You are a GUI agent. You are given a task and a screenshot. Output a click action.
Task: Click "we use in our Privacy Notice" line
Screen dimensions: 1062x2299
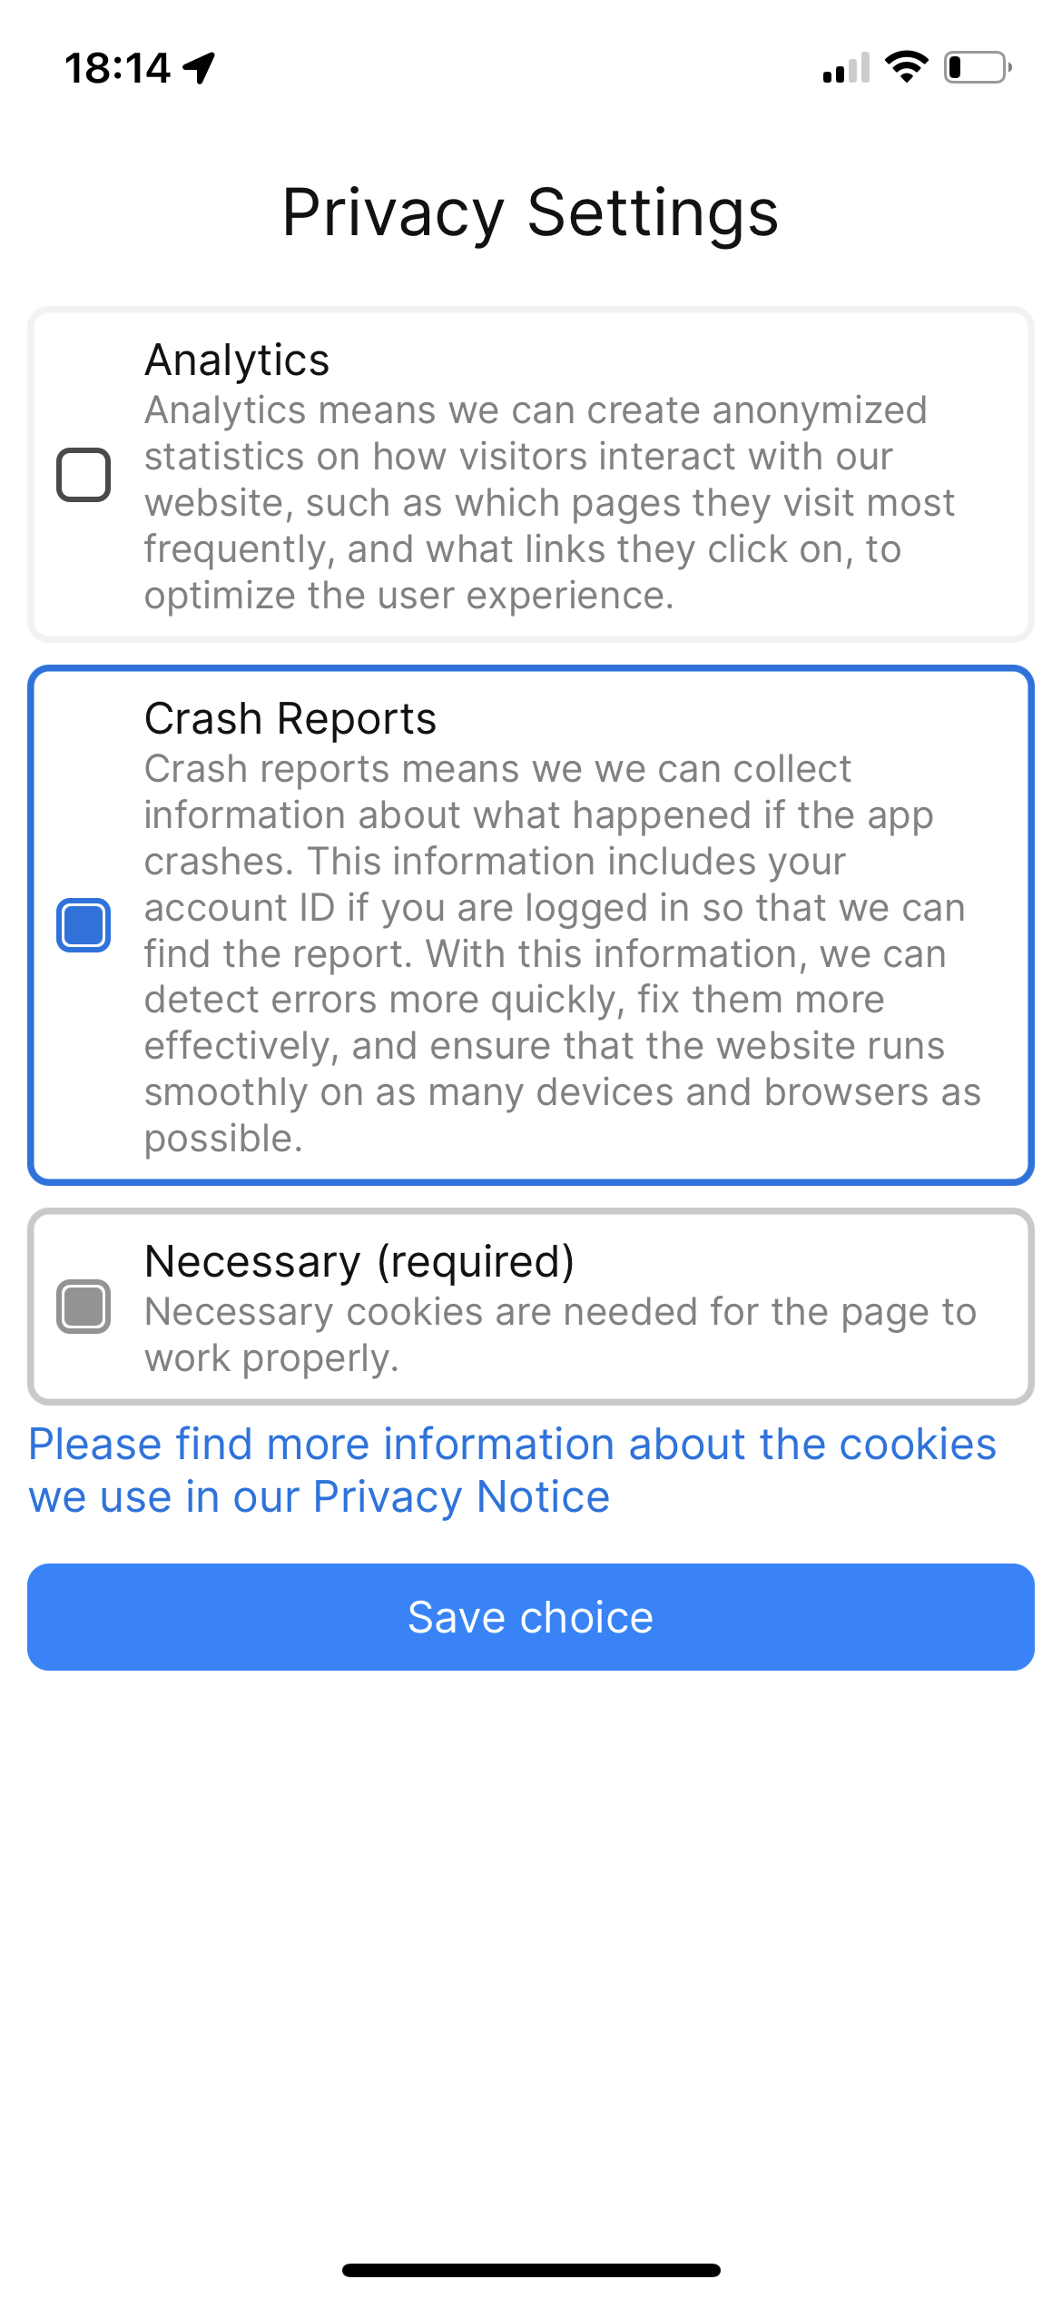point(319,1497)
